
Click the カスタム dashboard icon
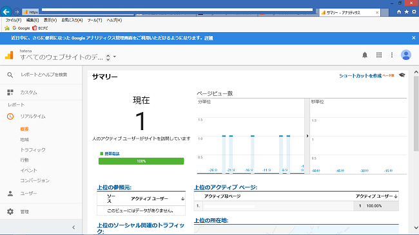[10, 93]
